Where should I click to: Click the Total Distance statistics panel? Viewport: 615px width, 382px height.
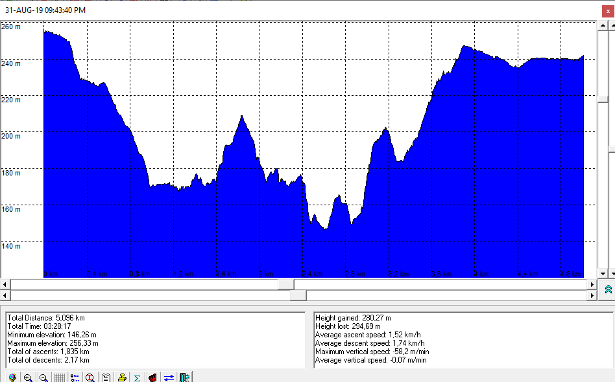tap(154, 340)
